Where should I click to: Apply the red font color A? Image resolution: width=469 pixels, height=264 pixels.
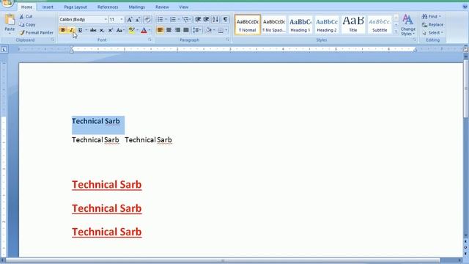pos(144,30)
